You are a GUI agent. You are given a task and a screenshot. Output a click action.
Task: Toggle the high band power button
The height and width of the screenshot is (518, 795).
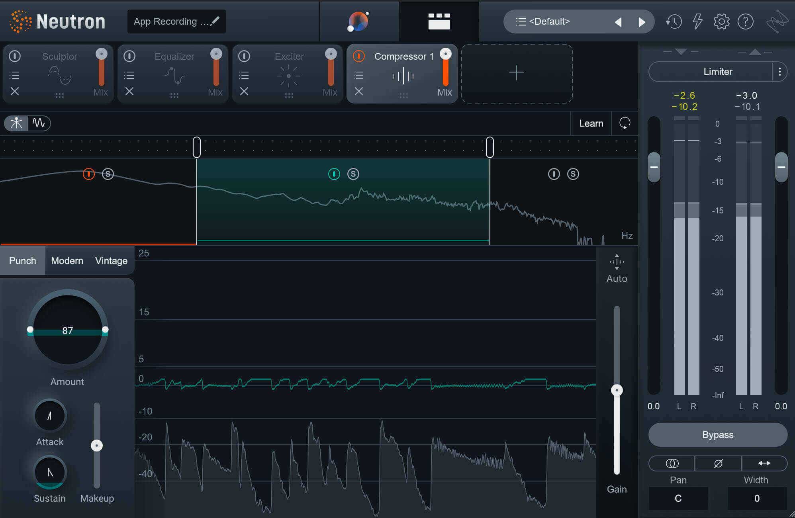click(554, 174)
